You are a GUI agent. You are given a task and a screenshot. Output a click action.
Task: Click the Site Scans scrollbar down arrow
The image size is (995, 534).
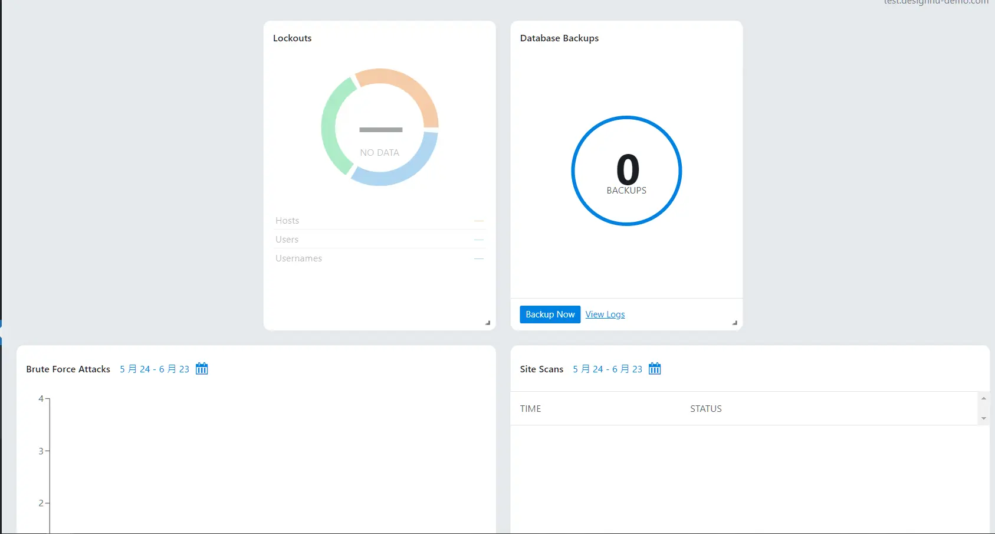pos(983,418)
